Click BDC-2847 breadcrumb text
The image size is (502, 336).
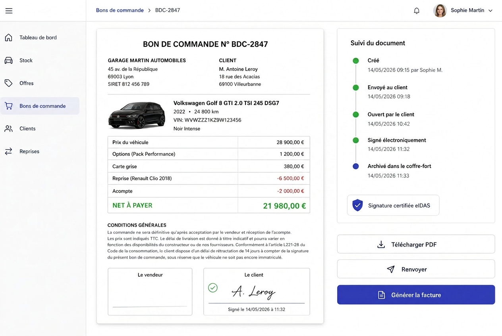[x=168, y=10]
